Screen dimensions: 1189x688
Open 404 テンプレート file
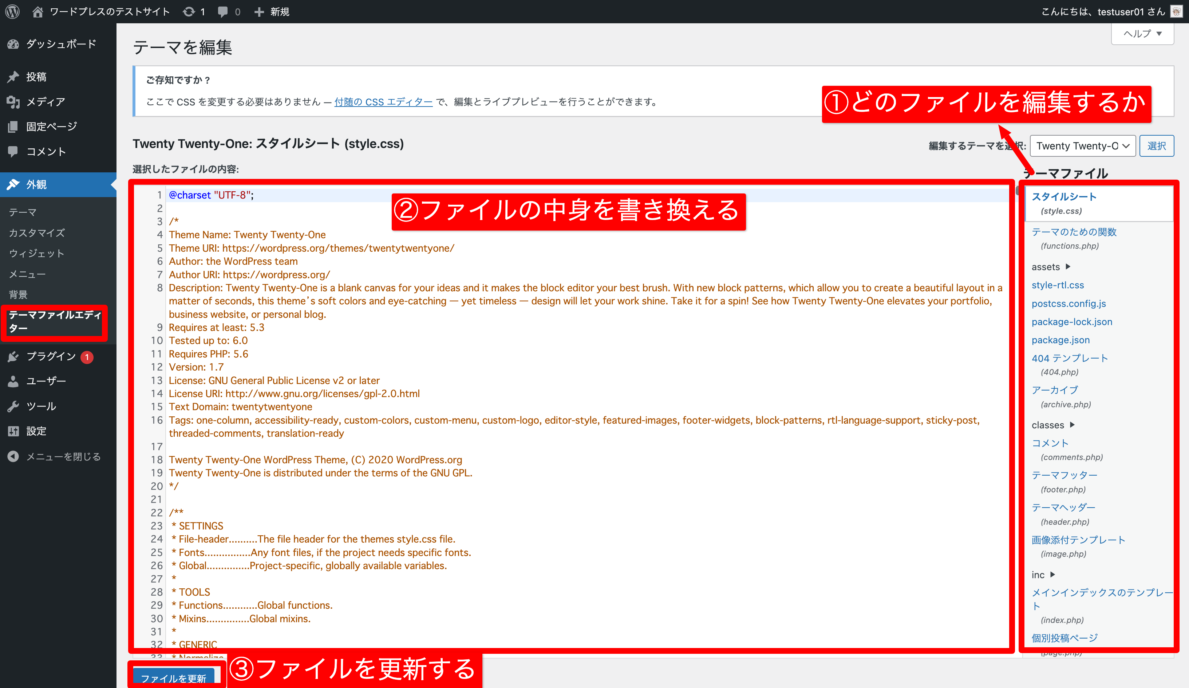(1070, 364)
